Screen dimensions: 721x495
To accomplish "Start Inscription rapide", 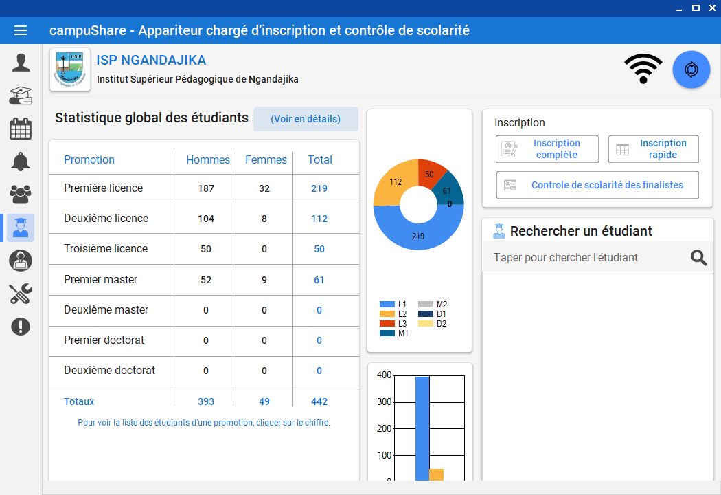I will click(x=653, y=149).
